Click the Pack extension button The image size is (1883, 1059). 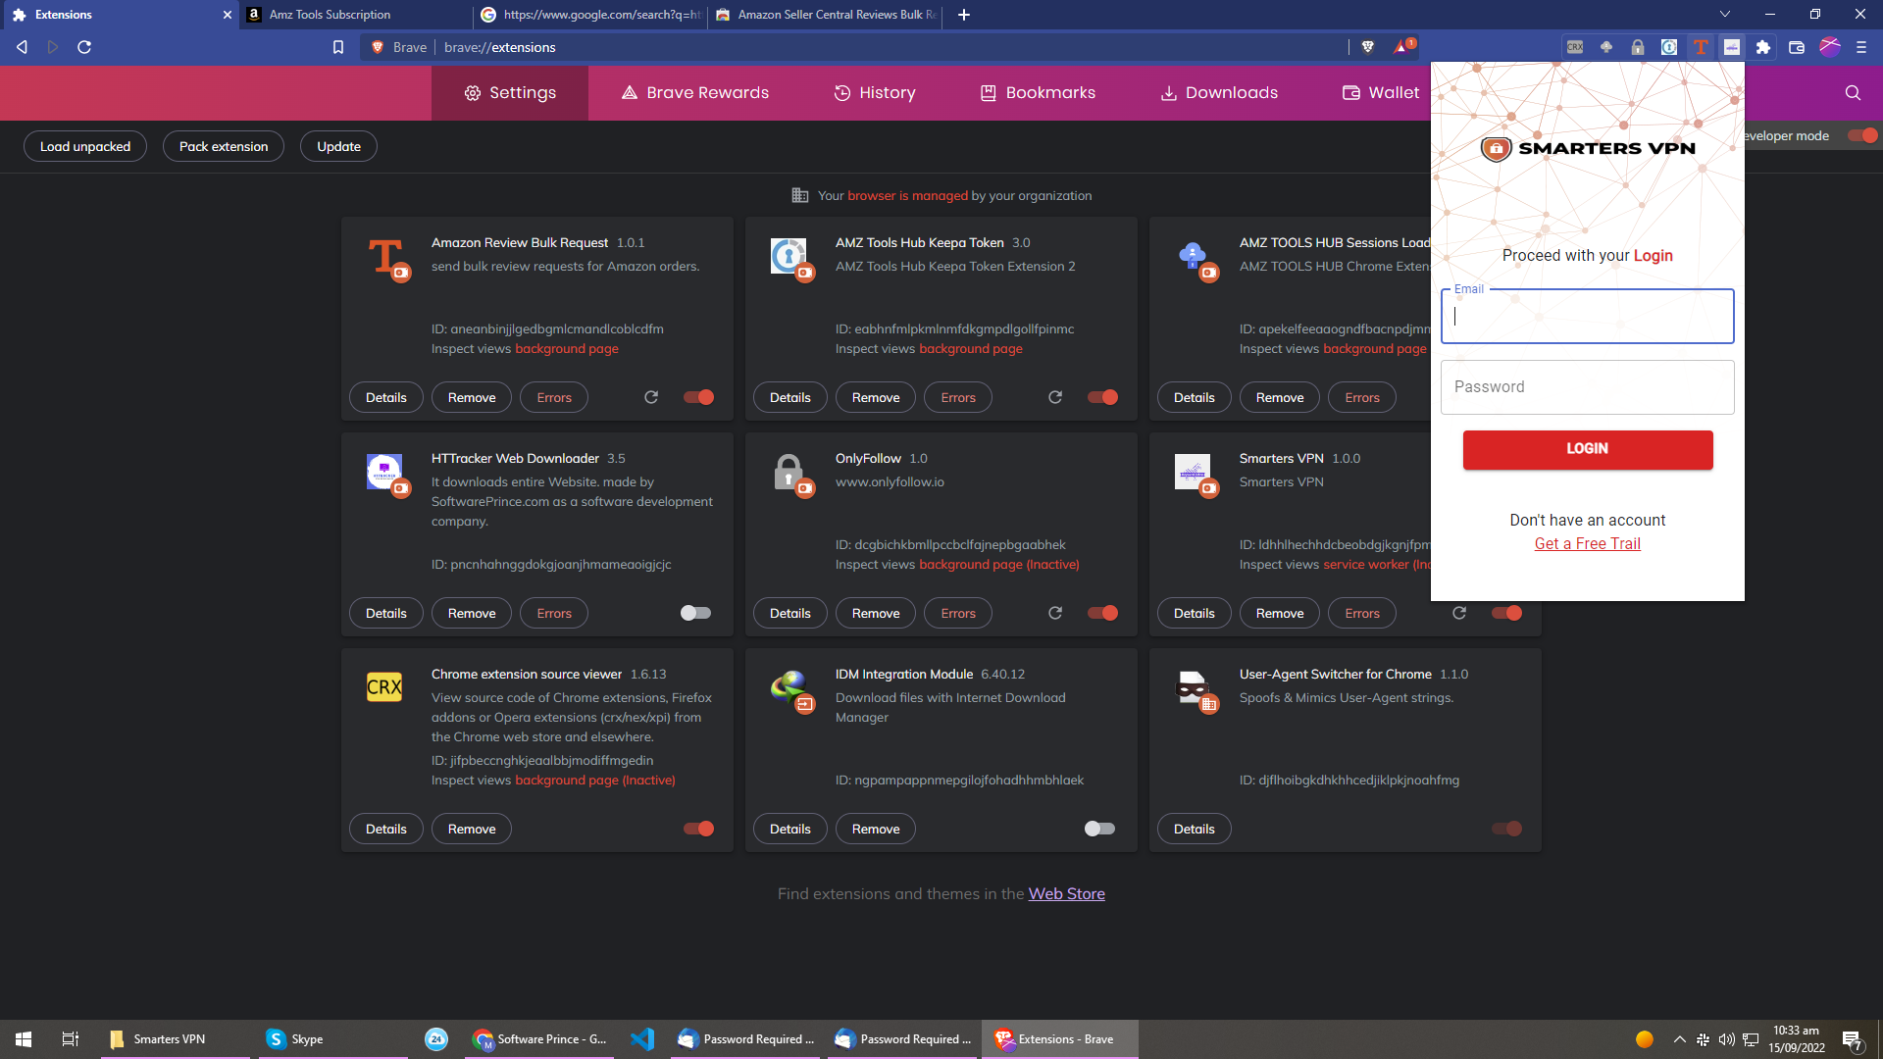224,146
